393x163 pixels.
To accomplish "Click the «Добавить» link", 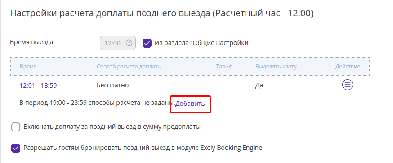I will click(x=190, y=104).
